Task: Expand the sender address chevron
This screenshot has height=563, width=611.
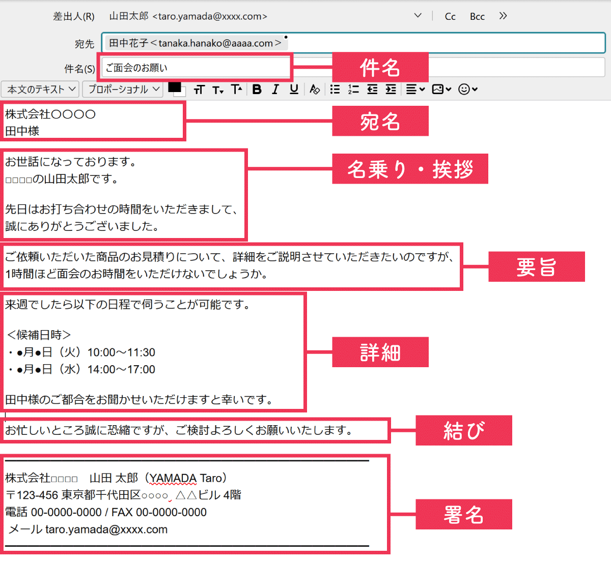Action: (418, 16)
